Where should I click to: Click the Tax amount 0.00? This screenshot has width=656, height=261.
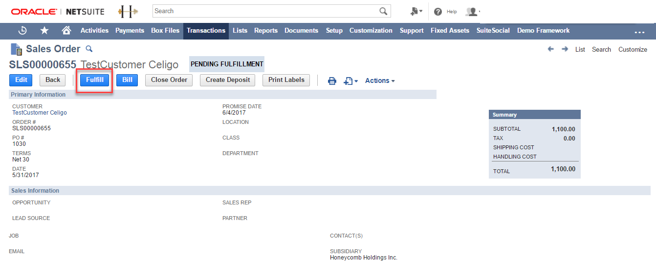[569, 139]
